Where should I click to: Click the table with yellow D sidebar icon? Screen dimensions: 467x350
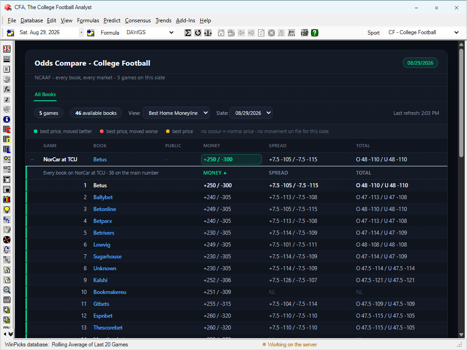[7, 139]
